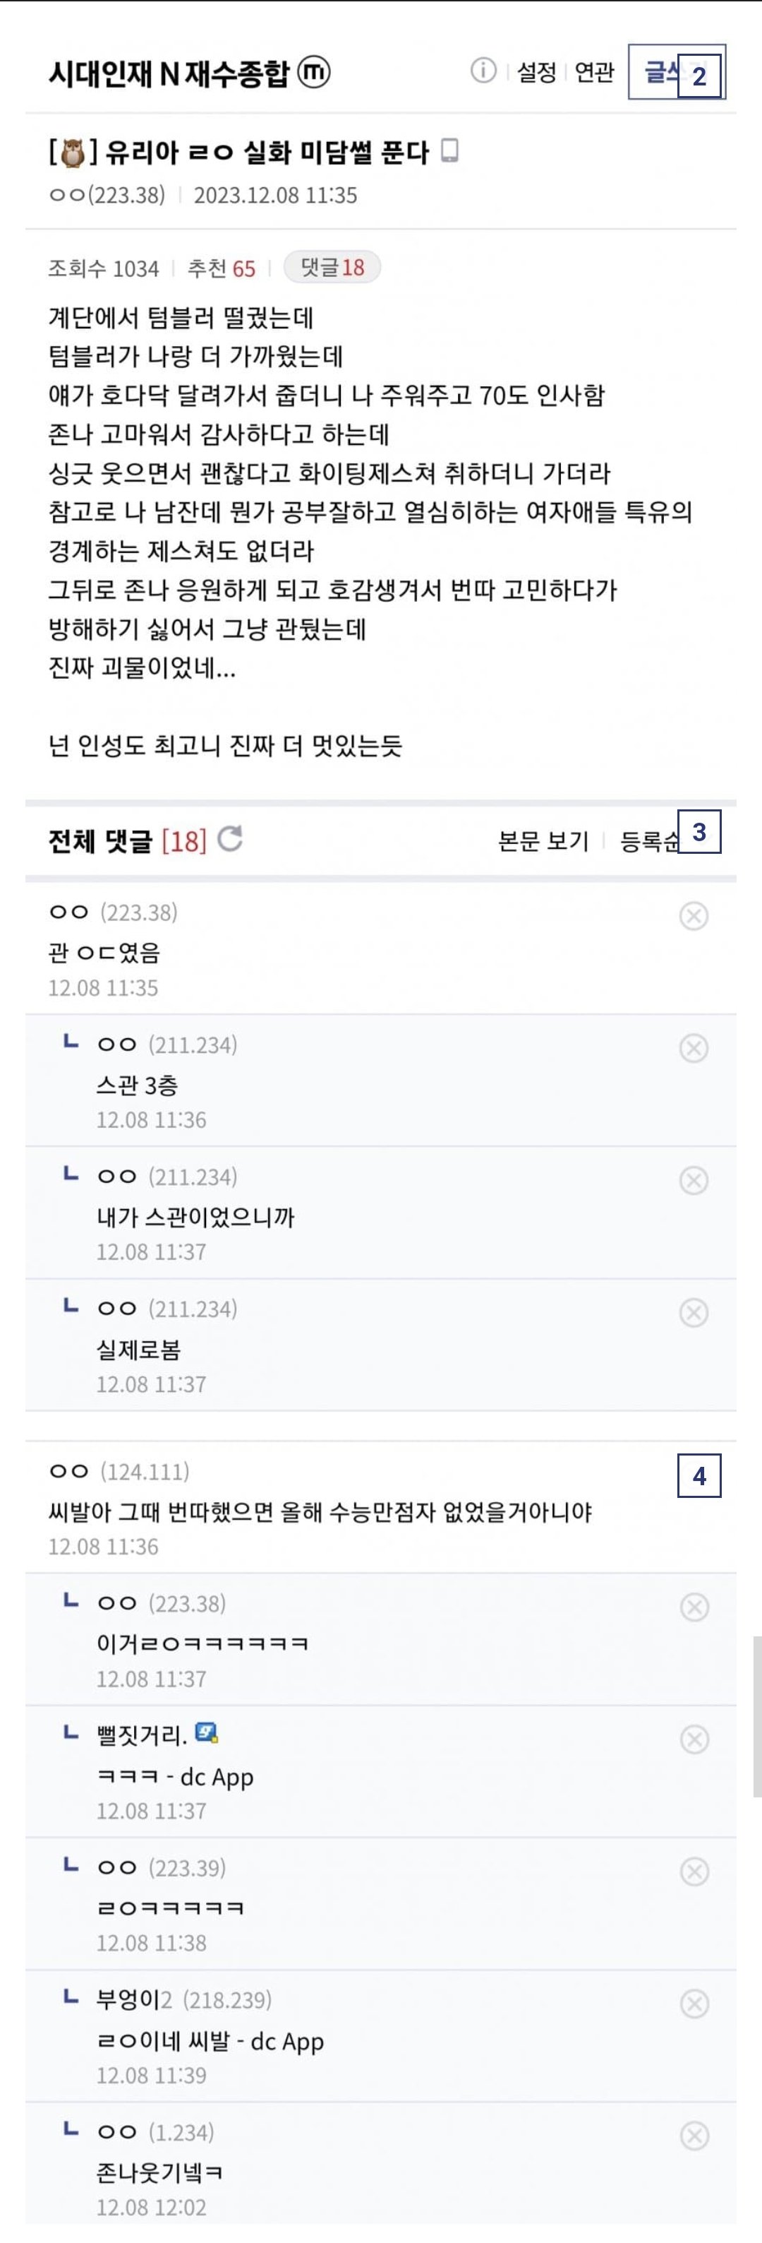Click the mobile device icon beside post title

click(449, 152)
